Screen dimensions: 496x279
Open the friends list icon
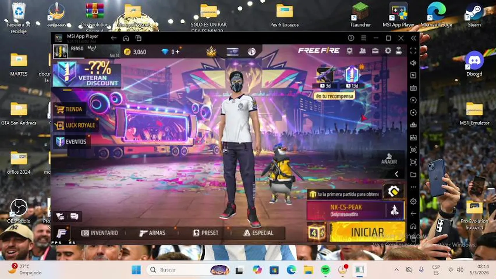coord(362,51)
